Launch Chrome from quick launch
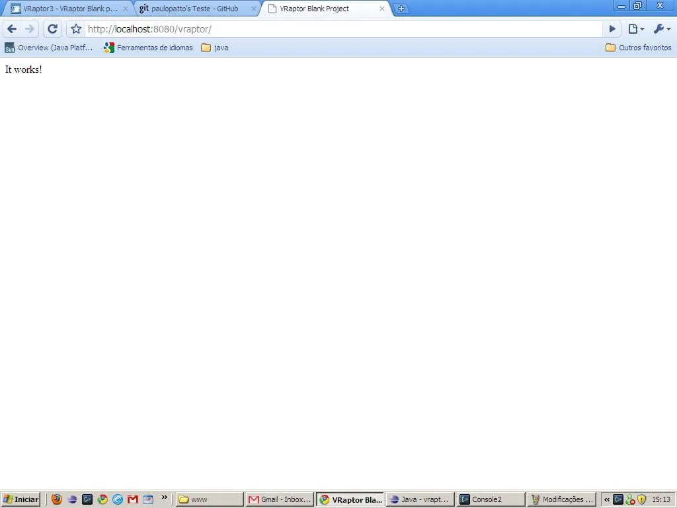The image size is (677, 508). tap(102, 499)
